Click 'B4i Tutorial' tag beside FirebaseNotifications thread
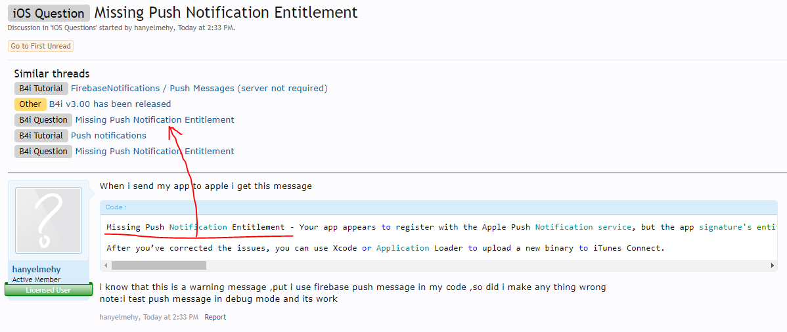The height and width of the screenshot is (332, 787). click(x=41, y=88)
